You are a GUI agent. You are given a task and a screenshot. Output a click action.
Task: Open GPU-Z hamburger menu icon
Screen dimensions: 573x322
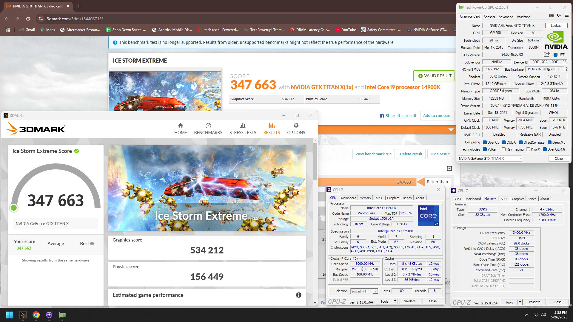pyautogui.click(x=566, y=16)
